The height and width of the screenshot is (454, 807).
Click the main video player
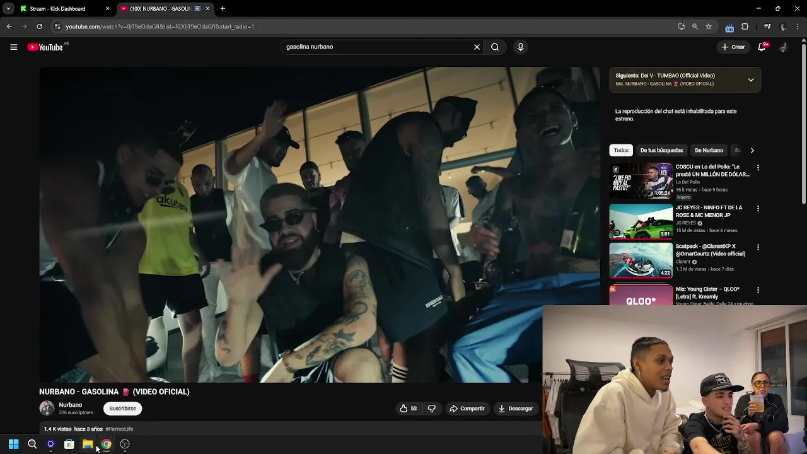pos(319,225)
